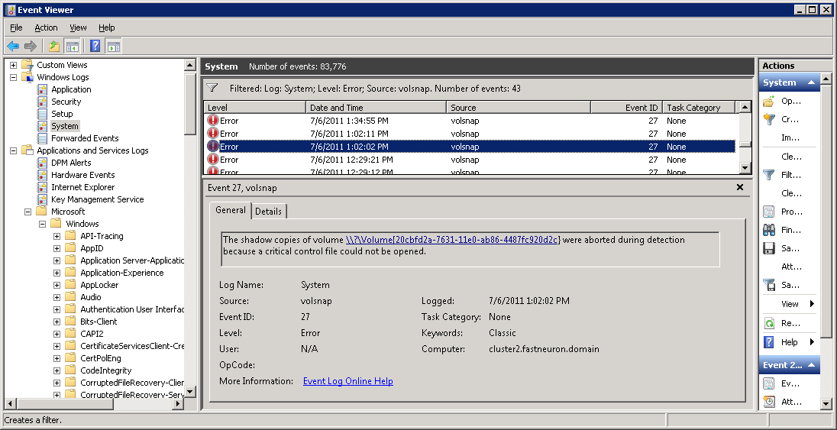This screenshot has width=837, height=430.
Task: Open the View menu in the menu bar
Action: (x=78, y=27)
